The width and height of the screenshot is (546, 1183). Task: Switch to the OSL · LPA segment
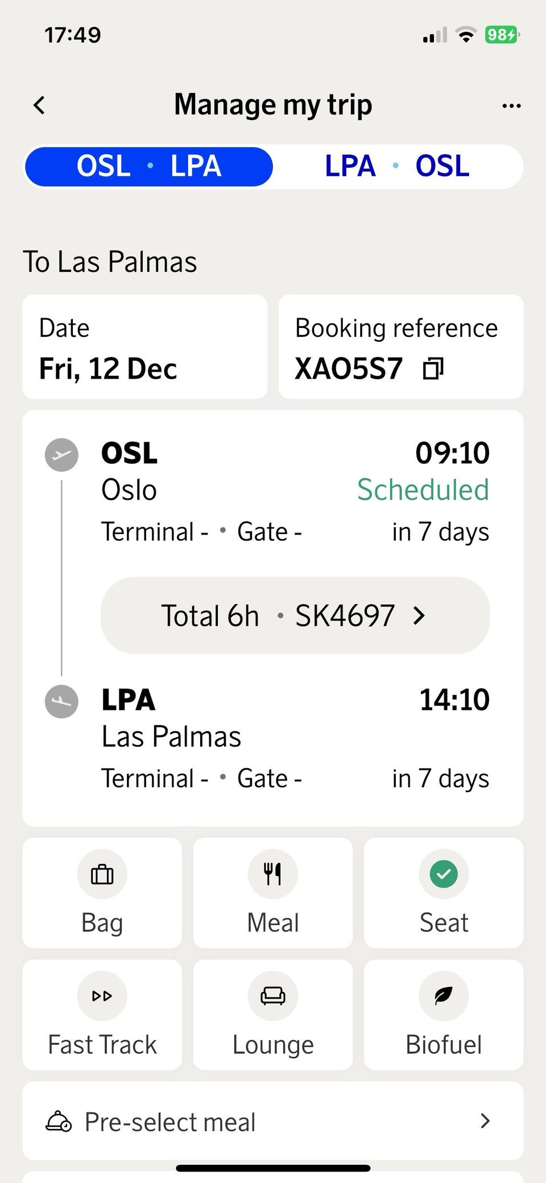pyautogui.click(x=149, y=166)
